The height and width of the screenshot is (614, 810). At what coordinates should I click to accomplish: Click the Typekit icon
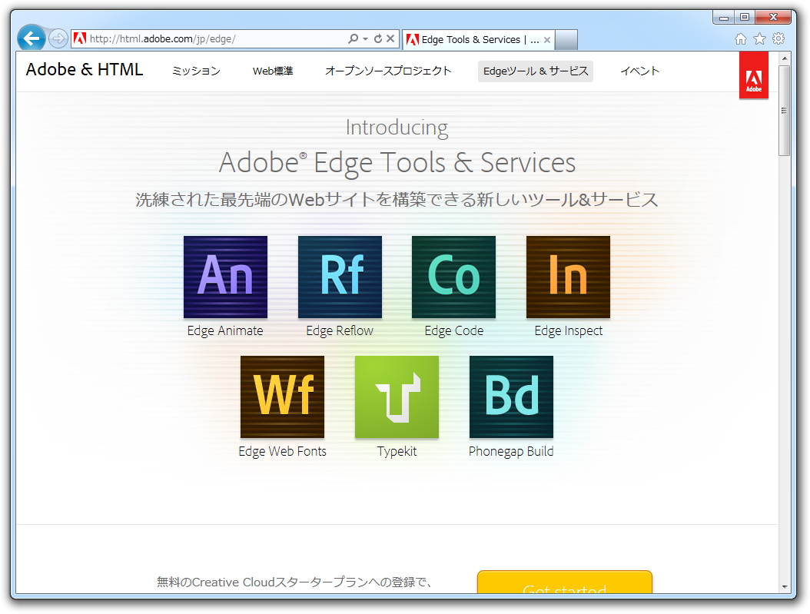coord(396,397)
